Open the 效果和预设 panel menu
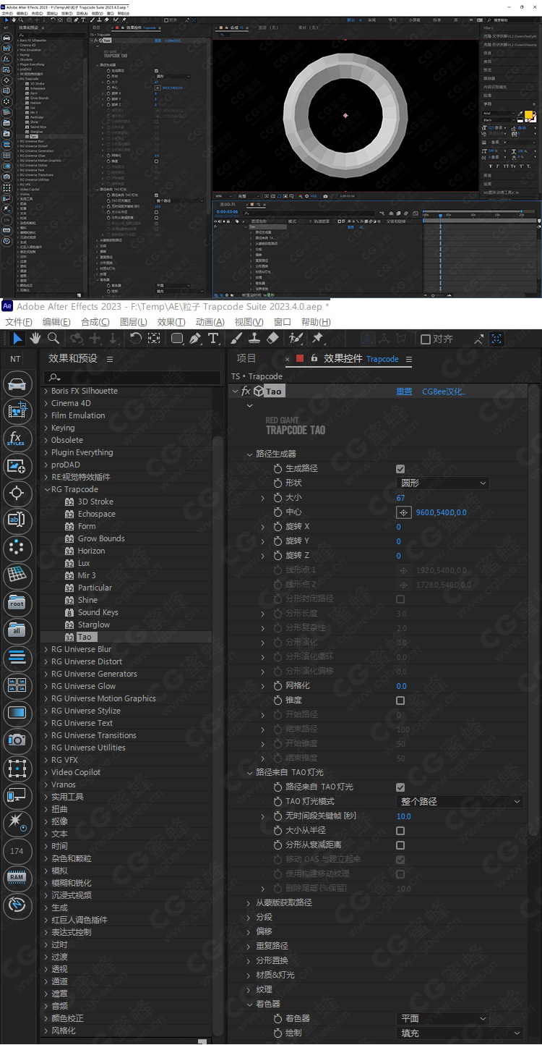Viewport: 542px width, 1045px height. click(110, 359)
